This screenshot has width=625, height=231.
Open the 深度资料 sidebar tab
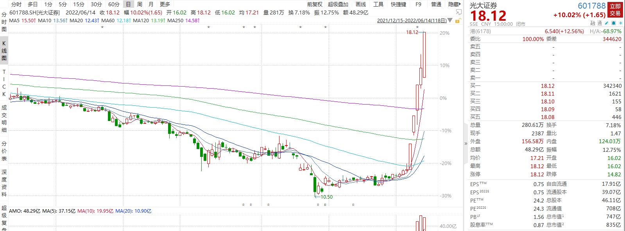pyautogui.click(x=4, y=183)
